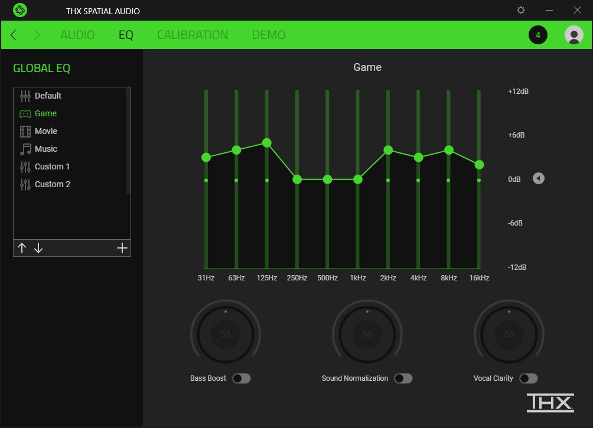The width and height of the screenshot is (593, 428).
Task: Go back using the left chevron
Action: [14, 35]
